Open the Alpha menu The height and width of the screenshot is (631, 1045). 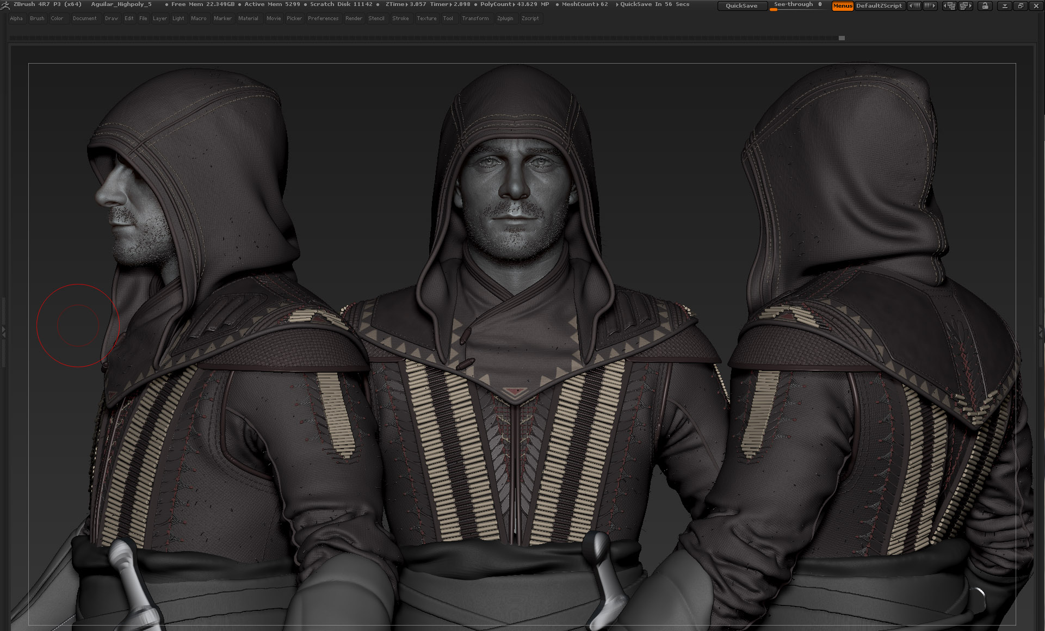(x=16, y=18)
